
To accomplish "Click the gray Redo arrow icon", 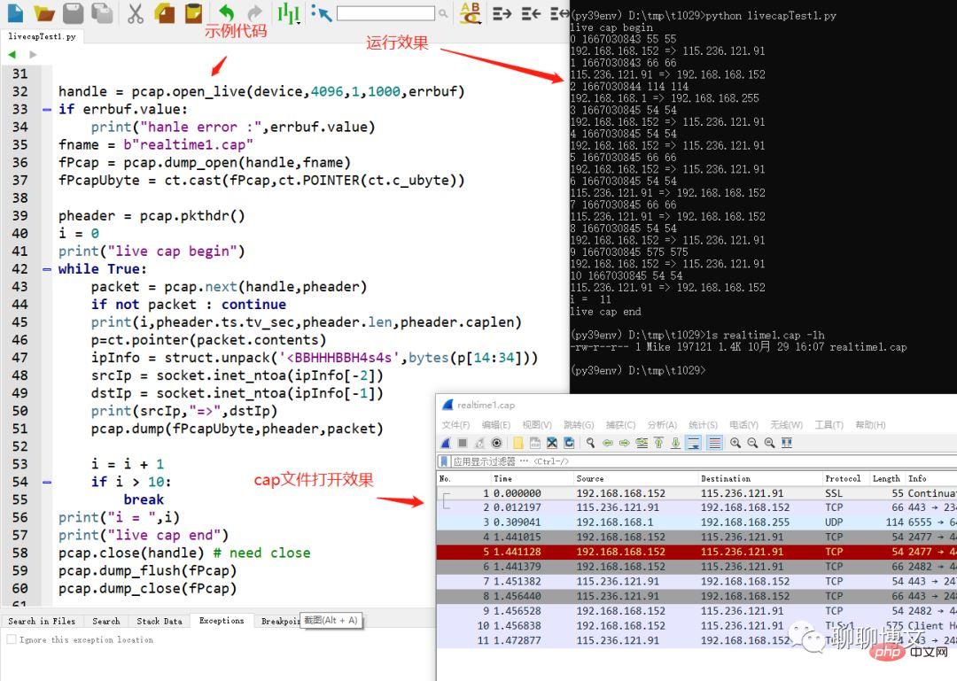I will pos(254,12).
